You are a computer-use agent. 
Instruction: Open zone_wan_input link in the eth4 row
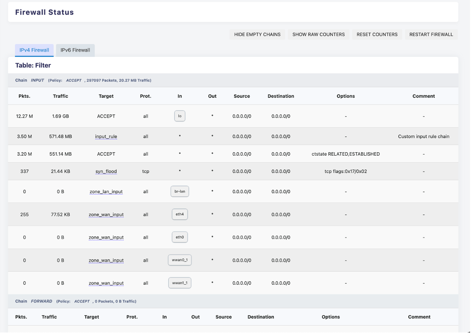tap(106, 214)
